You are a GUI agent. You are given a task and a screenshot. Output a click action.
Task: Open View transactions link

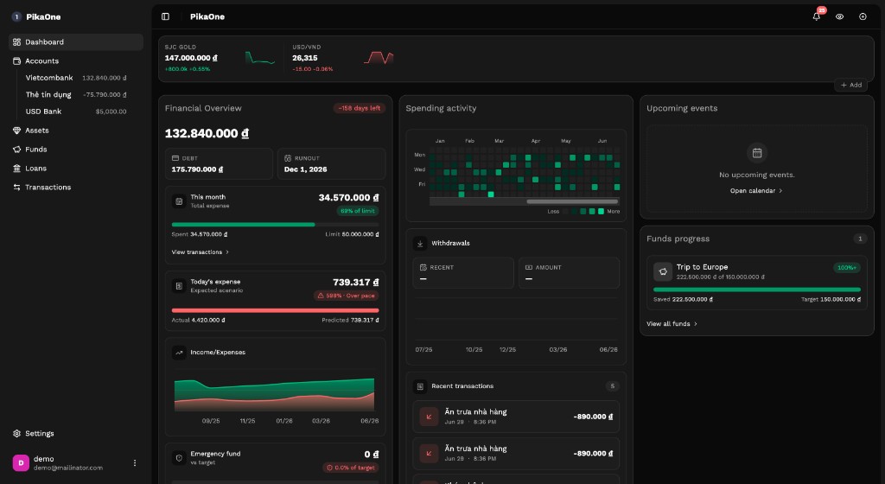pos(201,252)
